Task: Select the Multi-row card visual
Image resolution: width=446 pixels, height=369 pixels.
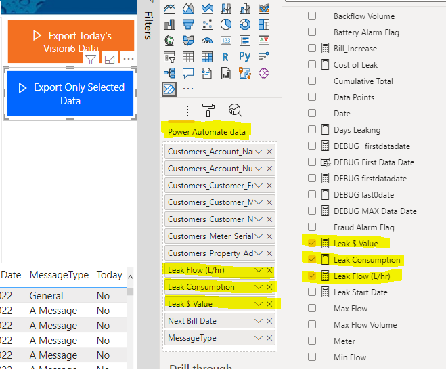Action: point(245,41)
